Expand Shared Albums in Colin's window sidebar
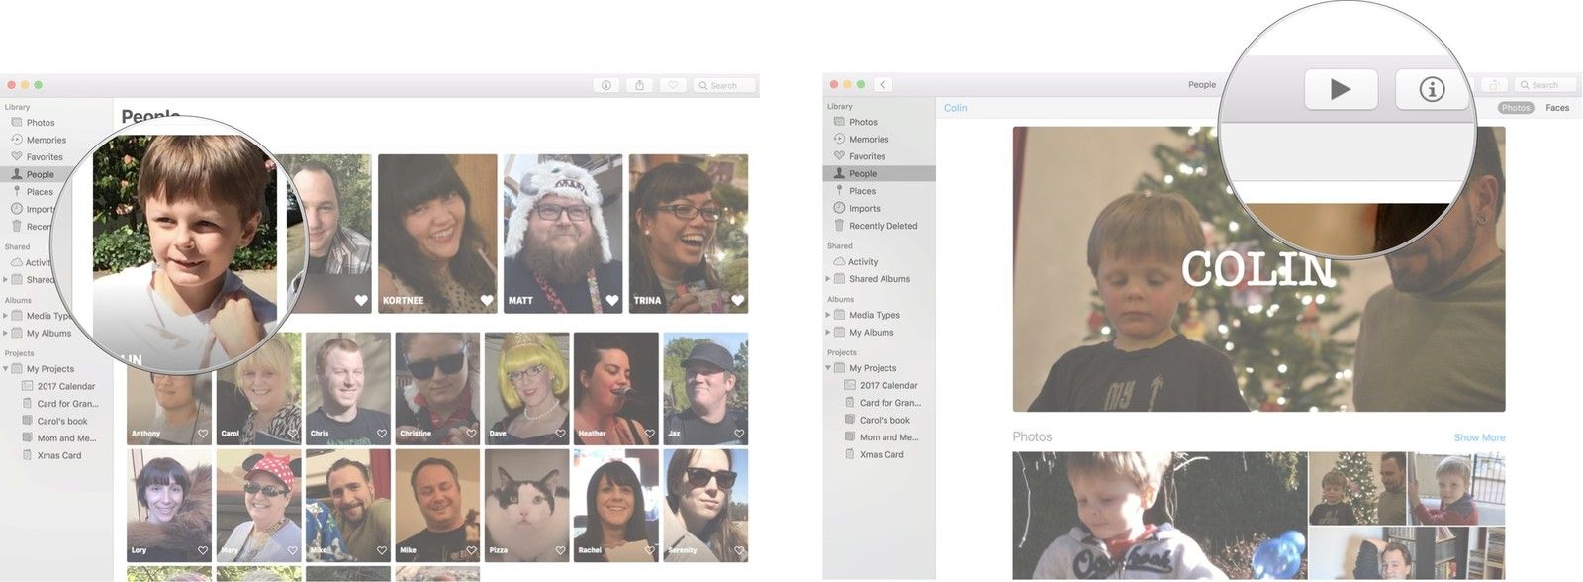Viewport: 1583px width, 582px height. click(828, 279)
